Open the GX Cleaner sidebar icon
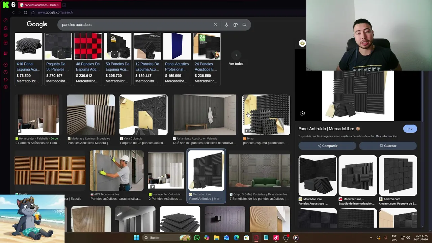Screen dimensions: 432x243 click(x=5, y=28)
